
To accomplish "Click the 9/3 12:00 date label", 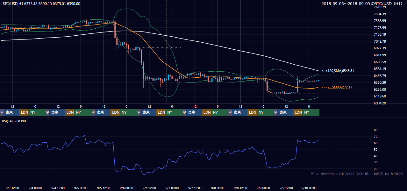I will pos(12,188).
